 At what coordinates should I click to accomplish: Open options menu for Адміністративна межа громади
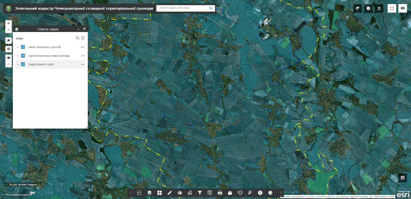click(83, 56)
